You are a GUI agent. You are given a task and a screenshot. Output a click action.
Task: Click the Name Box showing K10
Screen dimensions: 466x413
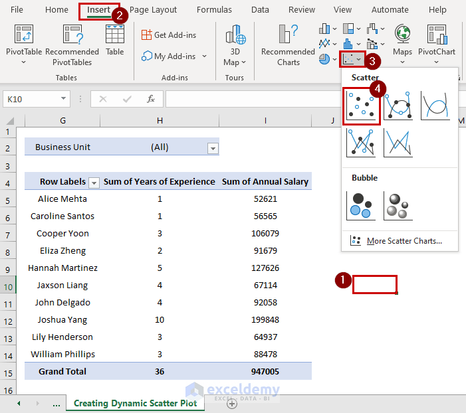[31, 99]
